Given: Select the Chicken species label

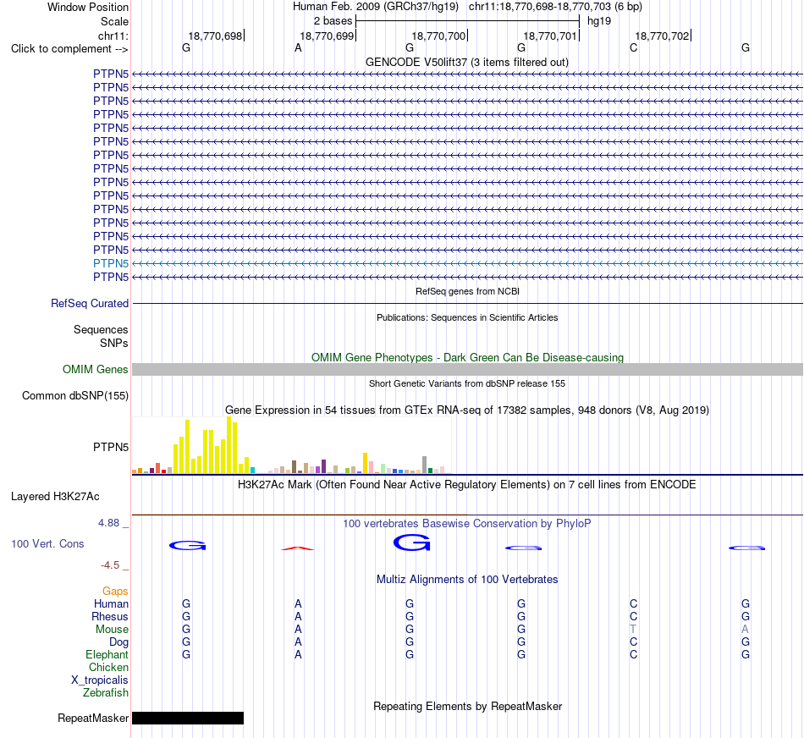Looking at the screenshot, I should tap(108, 667).
